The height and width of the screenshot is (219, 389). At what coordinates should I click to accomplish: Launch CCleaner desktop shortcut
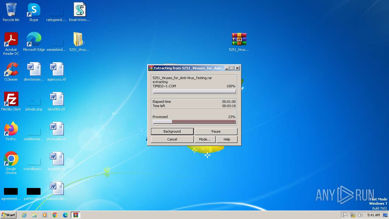11,72
